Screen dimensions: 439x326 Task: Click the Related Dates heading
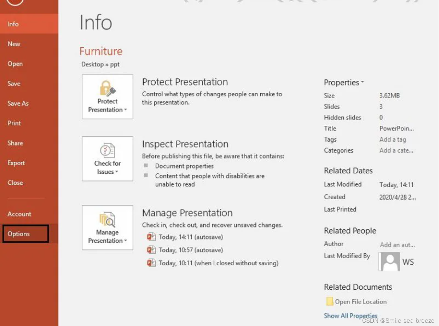pyautogui.click(x=348, y=170)
